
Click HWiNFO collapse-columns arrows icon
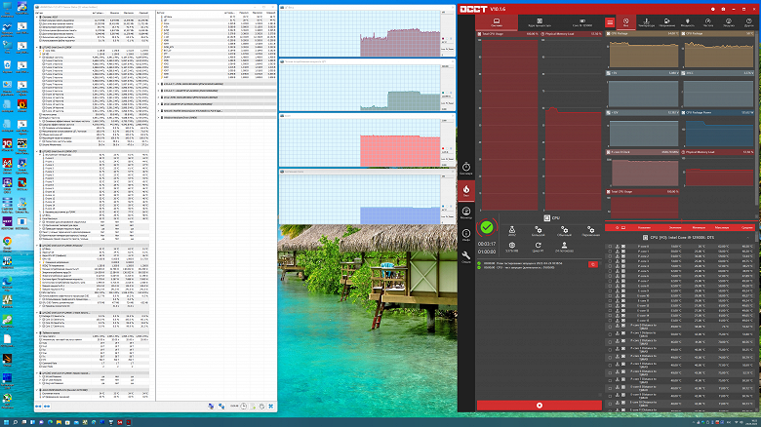point(47,407)
